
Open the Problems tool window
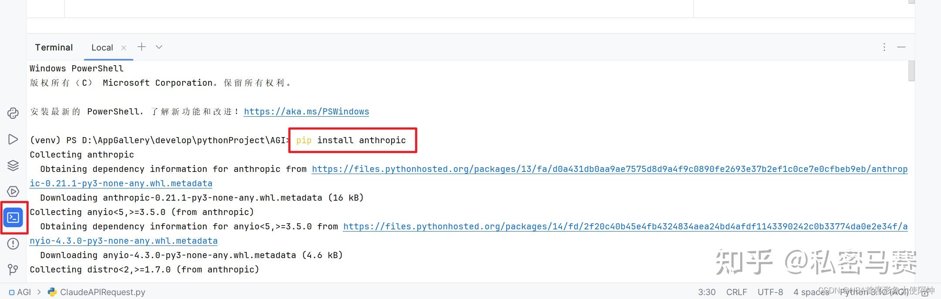tap(13, 244)
